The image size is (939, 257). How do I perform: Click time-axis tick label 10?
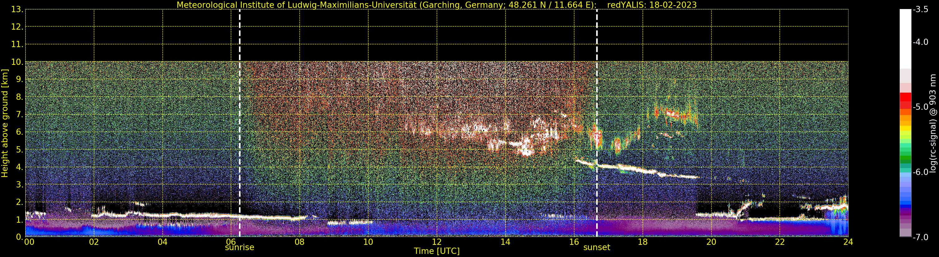(x=368, y=242)
